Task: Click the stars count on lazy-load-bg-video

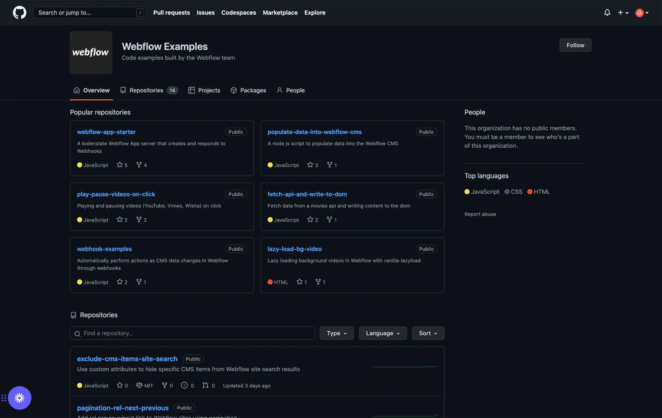Action: (302, 282)
